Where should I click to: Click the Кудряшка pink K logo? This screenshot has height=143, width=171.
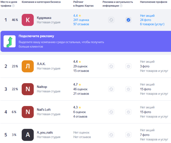point(28,20)
